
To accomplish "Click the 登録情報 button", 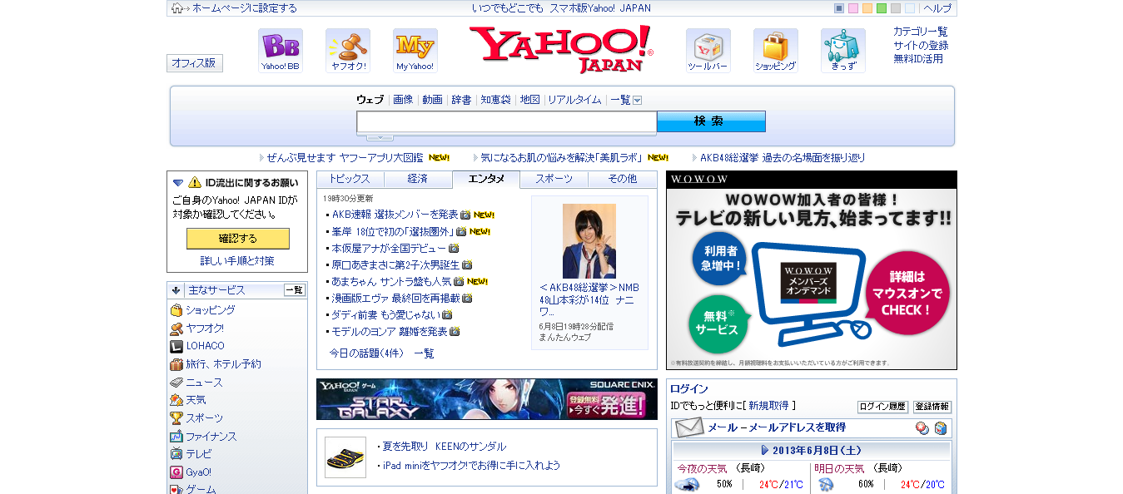I will pyautogui.click(x=932, y=407).
